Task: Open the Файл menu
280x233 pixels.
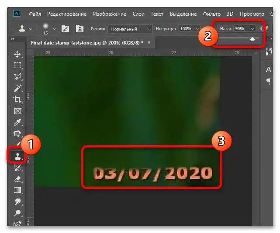Action: 35,14
